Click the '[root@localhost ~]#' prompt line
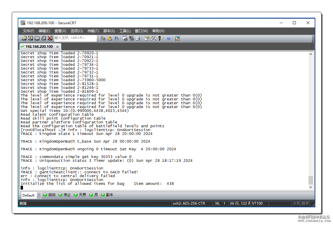333x225 pixels. [x=85, y=130]
